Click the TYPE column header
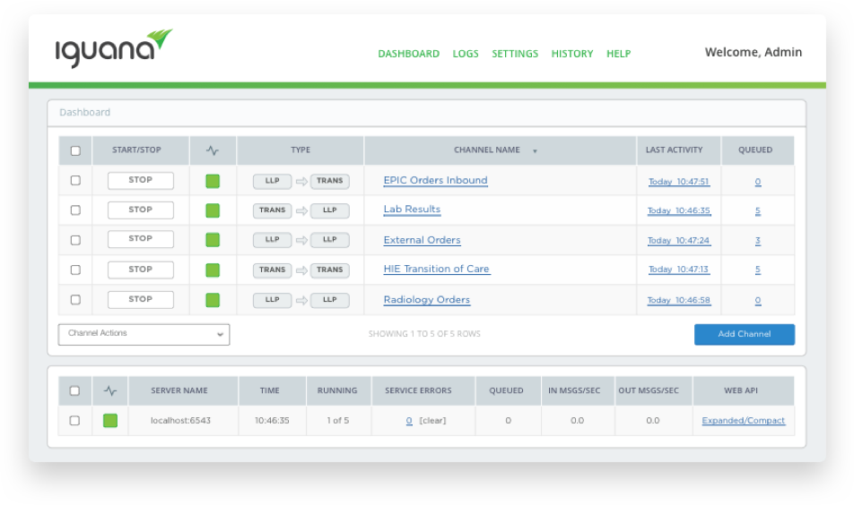The width and height of the screenshot is (854, 505). (301, 150)
